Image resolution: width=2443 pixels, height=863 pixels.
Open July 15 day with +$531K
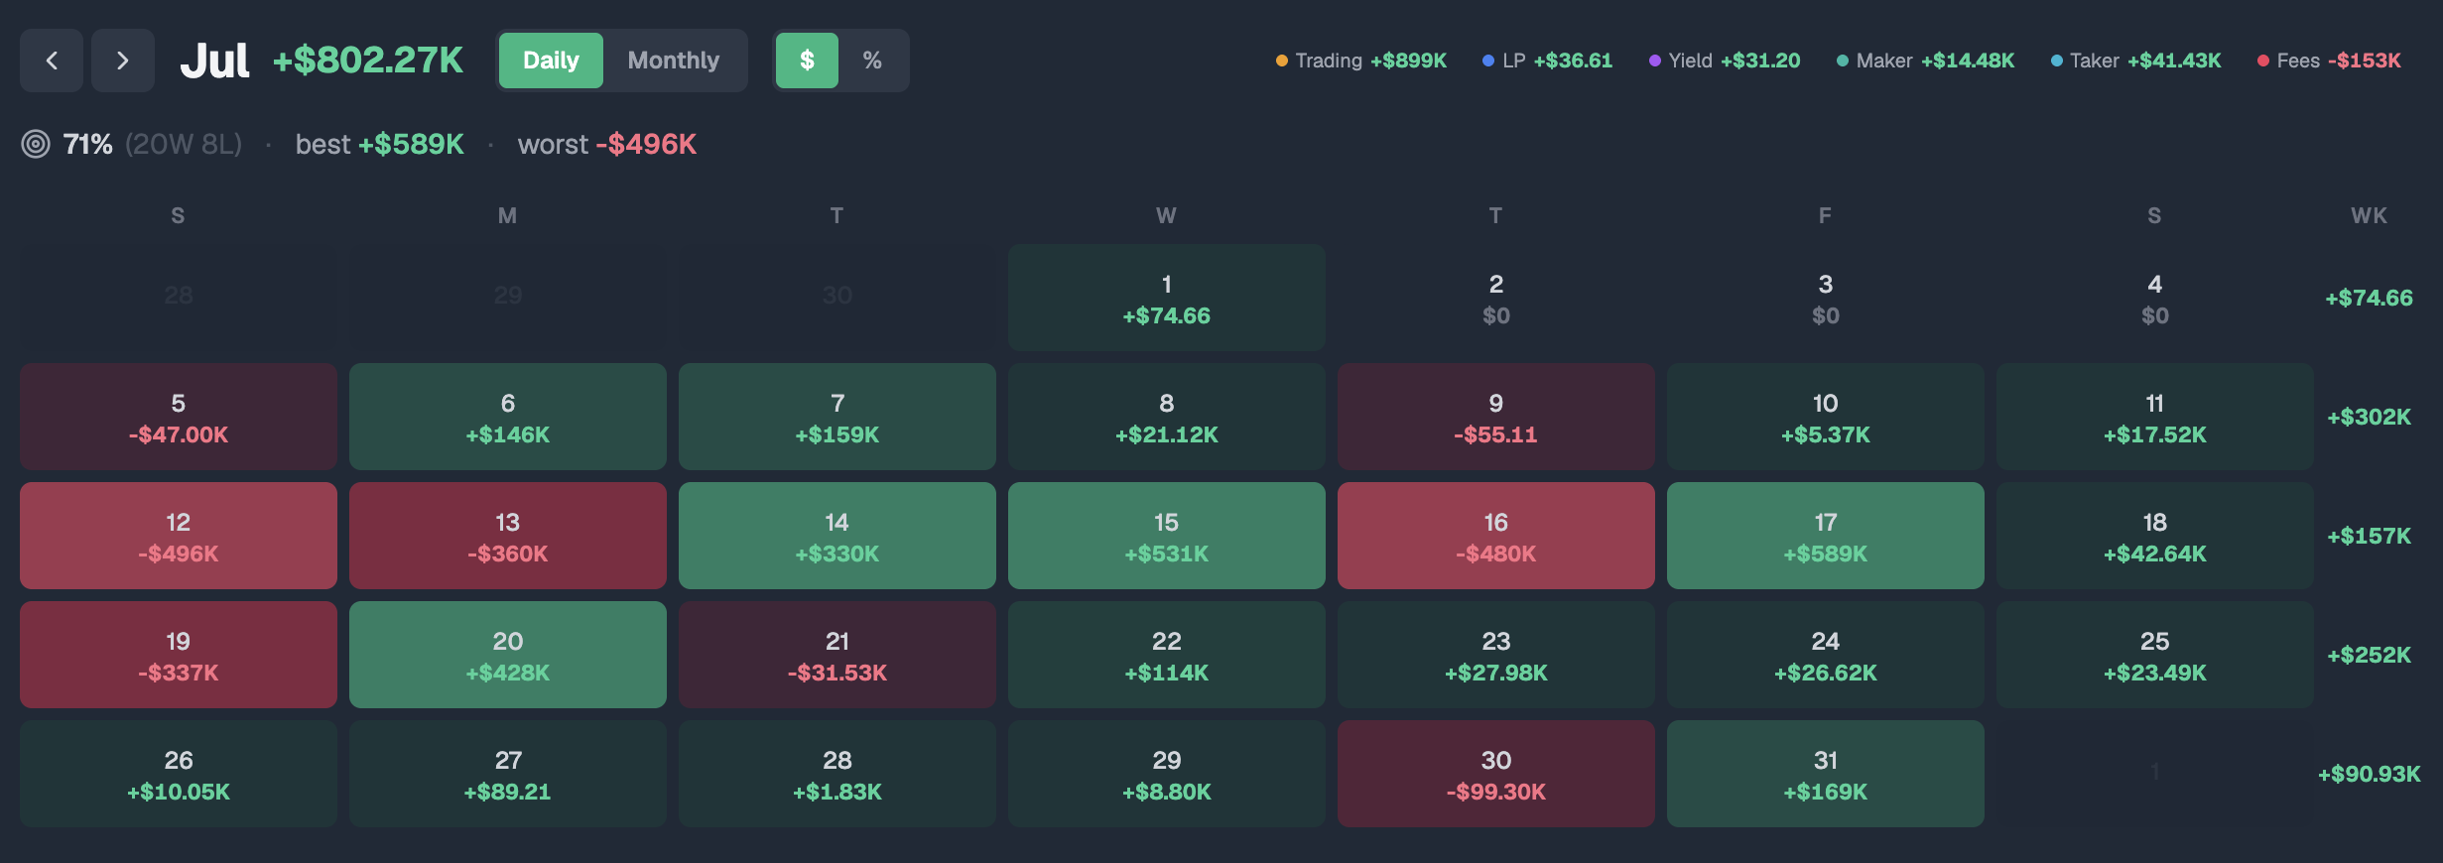click(x=1167, y=536)
